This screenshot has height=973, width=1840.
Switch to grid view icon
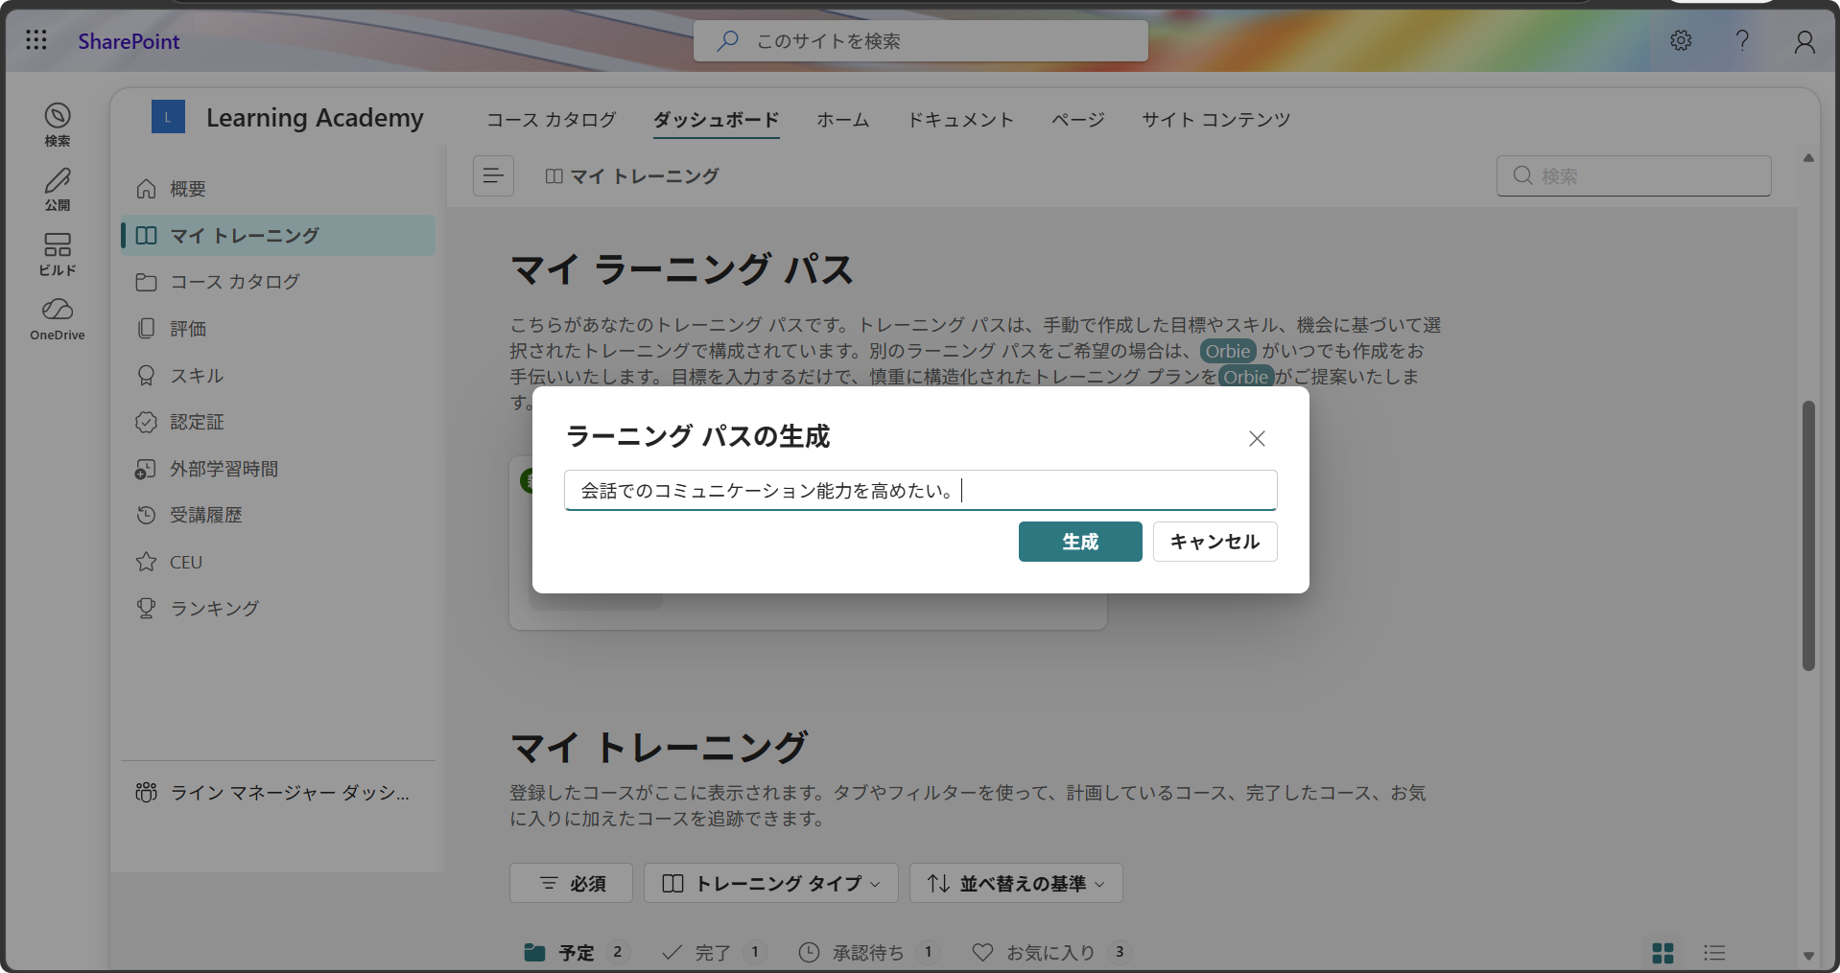(x=1663, y=953)
